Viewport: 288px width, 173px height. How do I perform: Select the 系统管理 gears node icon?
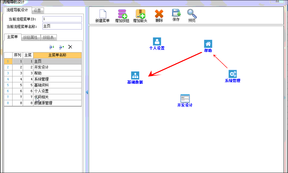(x=233, y=74)
